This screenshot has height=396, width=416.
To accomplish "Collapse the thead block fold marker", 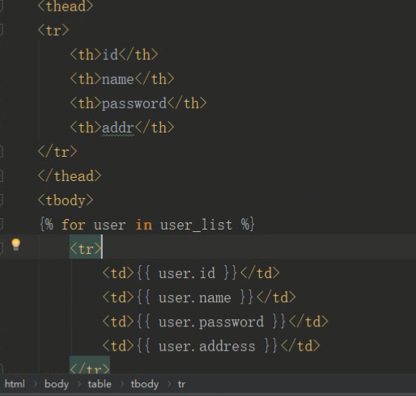I will tap(1, 6).
